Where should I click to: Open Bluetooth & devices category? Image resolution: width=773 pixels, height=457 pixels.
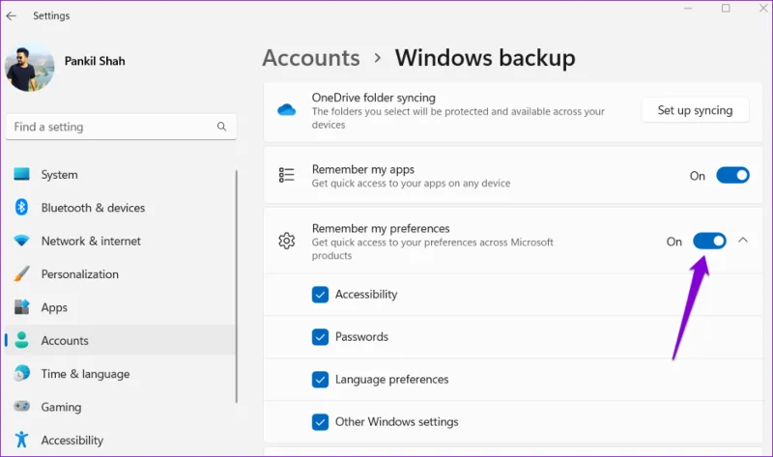click(120, 208)
